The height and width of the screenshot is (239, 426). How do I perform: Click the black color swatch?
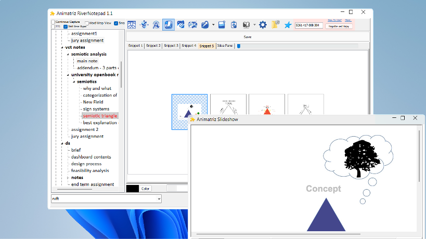(133, 189)
